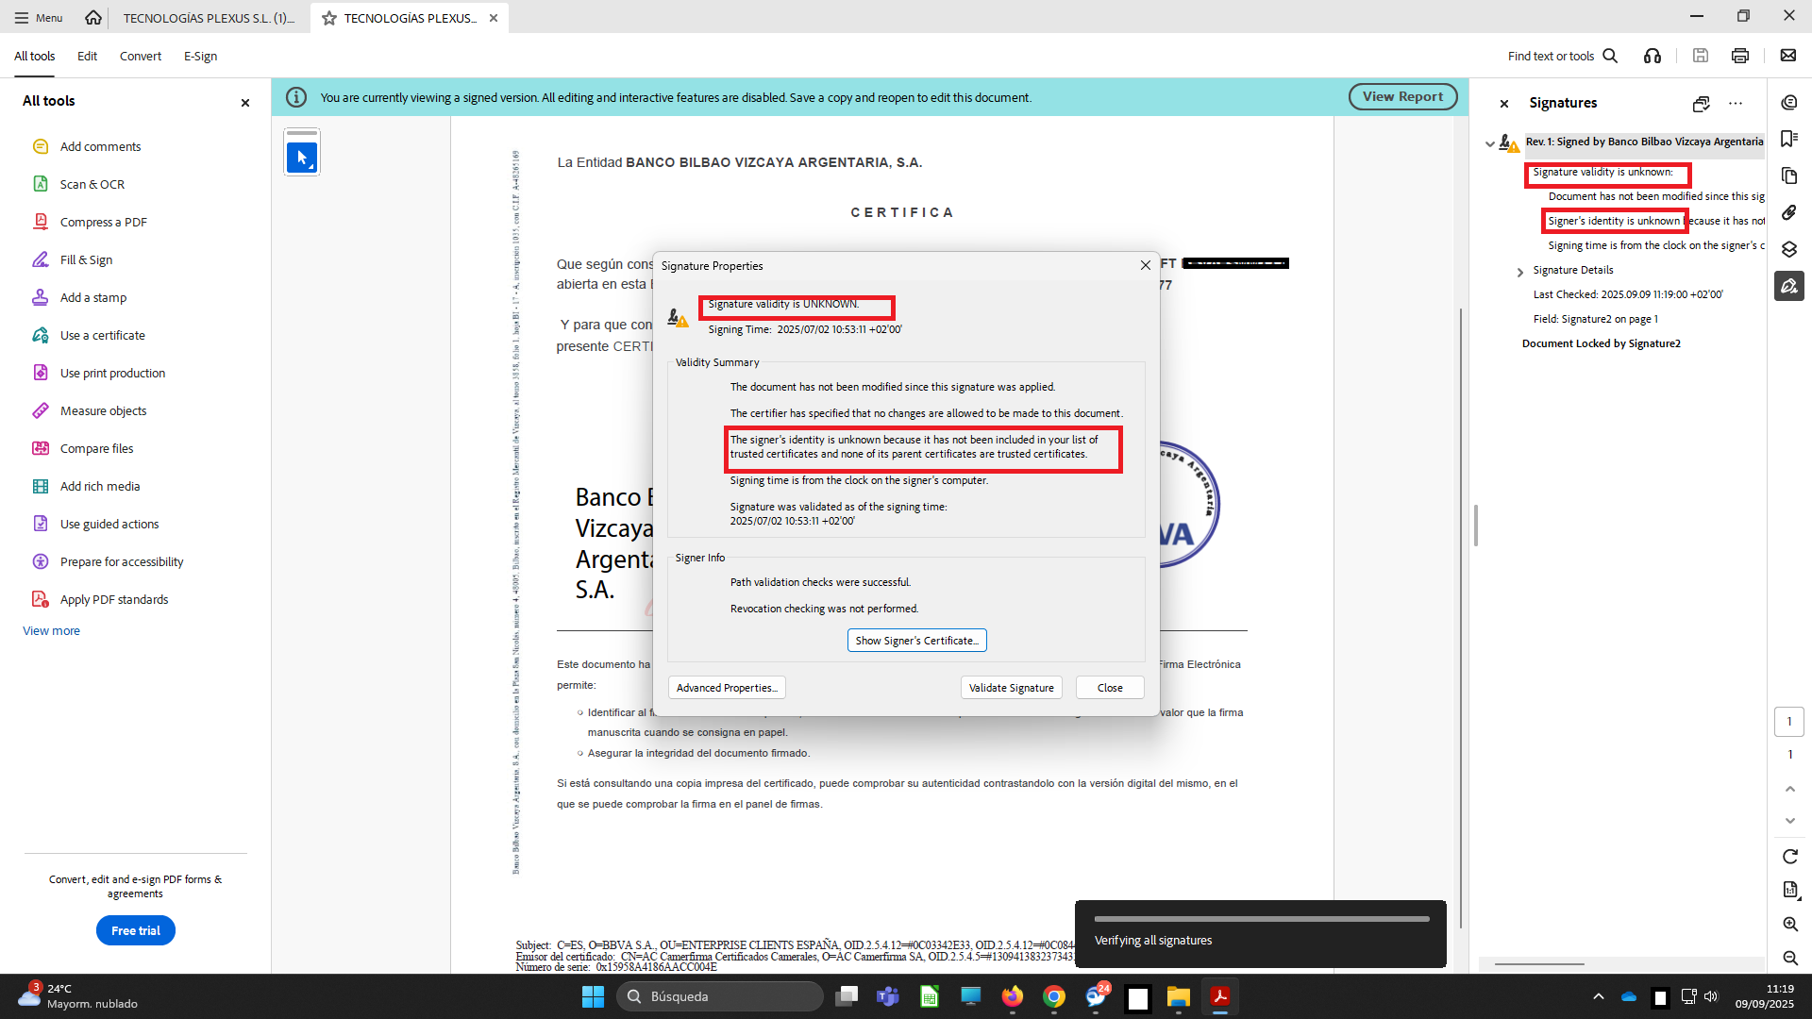This screenshot has width=1812, height=1019.
Task: Click the Windows Start button
Action: coord(593,996)
